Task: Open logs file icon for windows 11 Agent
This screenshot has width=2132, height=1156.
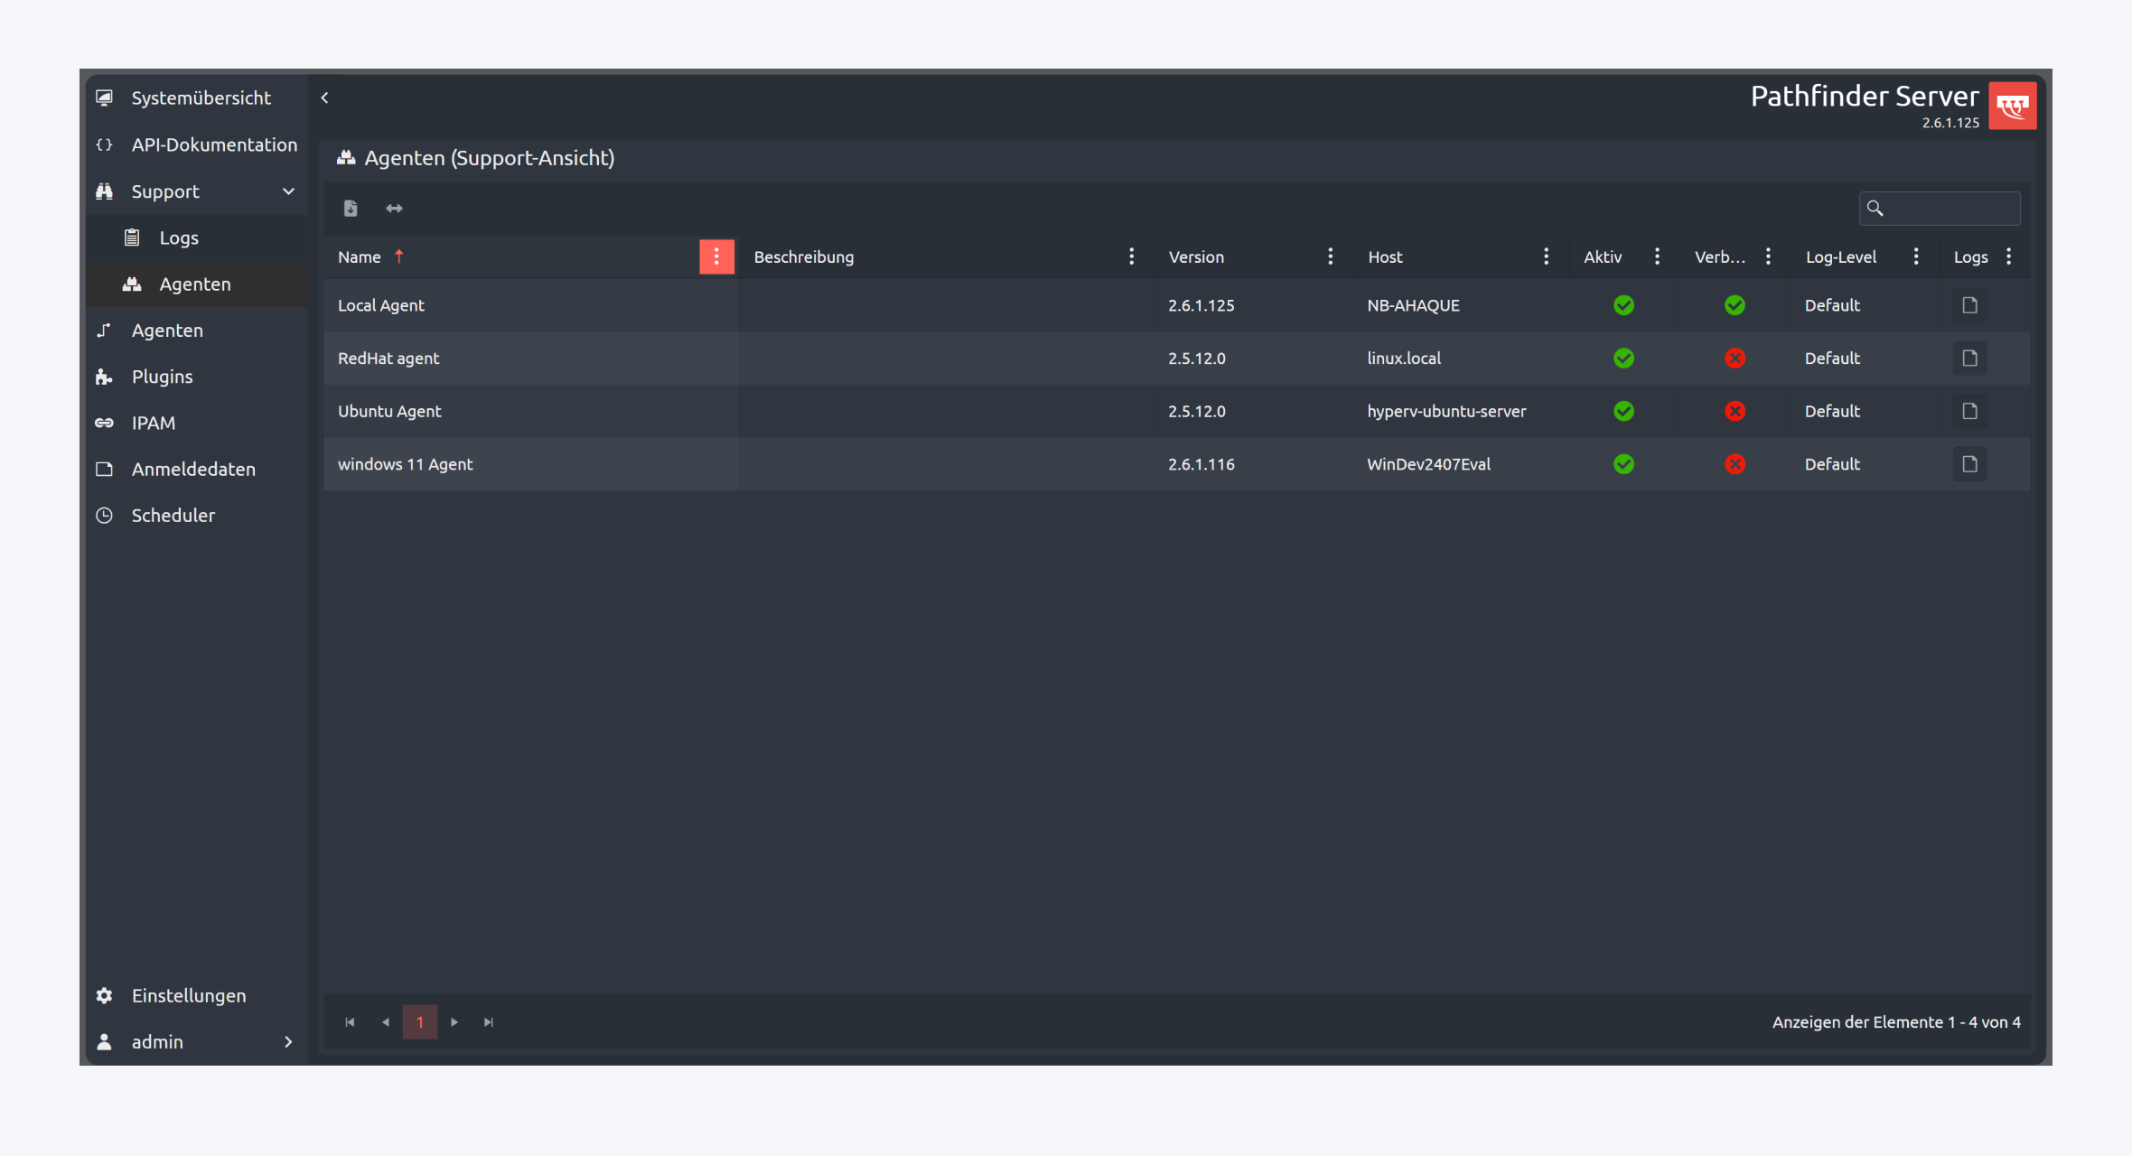Action: click(1969, 464)
